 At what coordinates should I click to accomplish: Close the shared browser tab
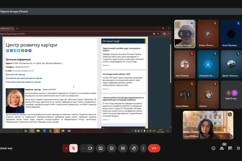12,28
